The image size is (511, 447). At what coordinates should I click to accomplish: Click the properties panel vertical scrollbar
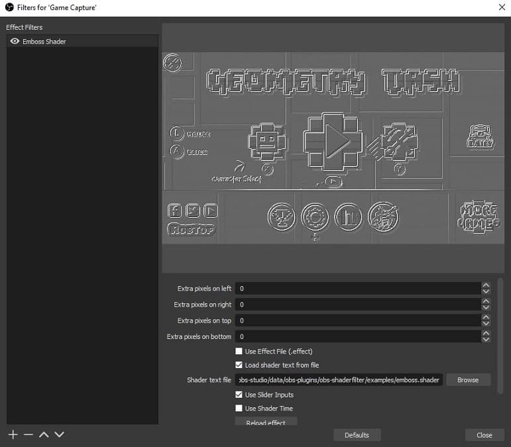[x=500, y=335]
